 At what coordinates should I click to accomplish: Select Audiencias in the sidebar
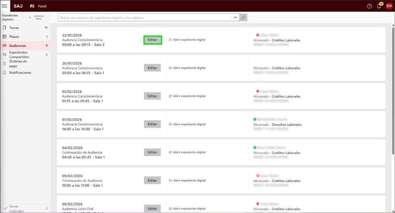(18, 46)
